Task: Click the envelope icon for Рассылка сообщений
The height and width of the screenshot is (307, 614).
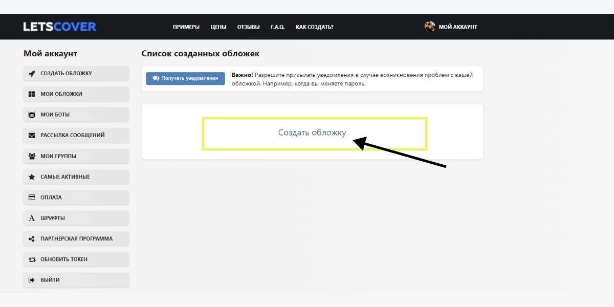Action: coord(32,136)
